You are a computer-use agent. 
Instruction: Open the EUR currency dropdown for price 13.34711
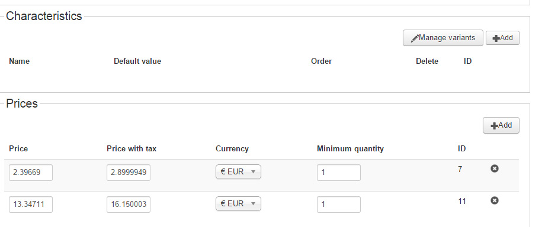[238, 204]
